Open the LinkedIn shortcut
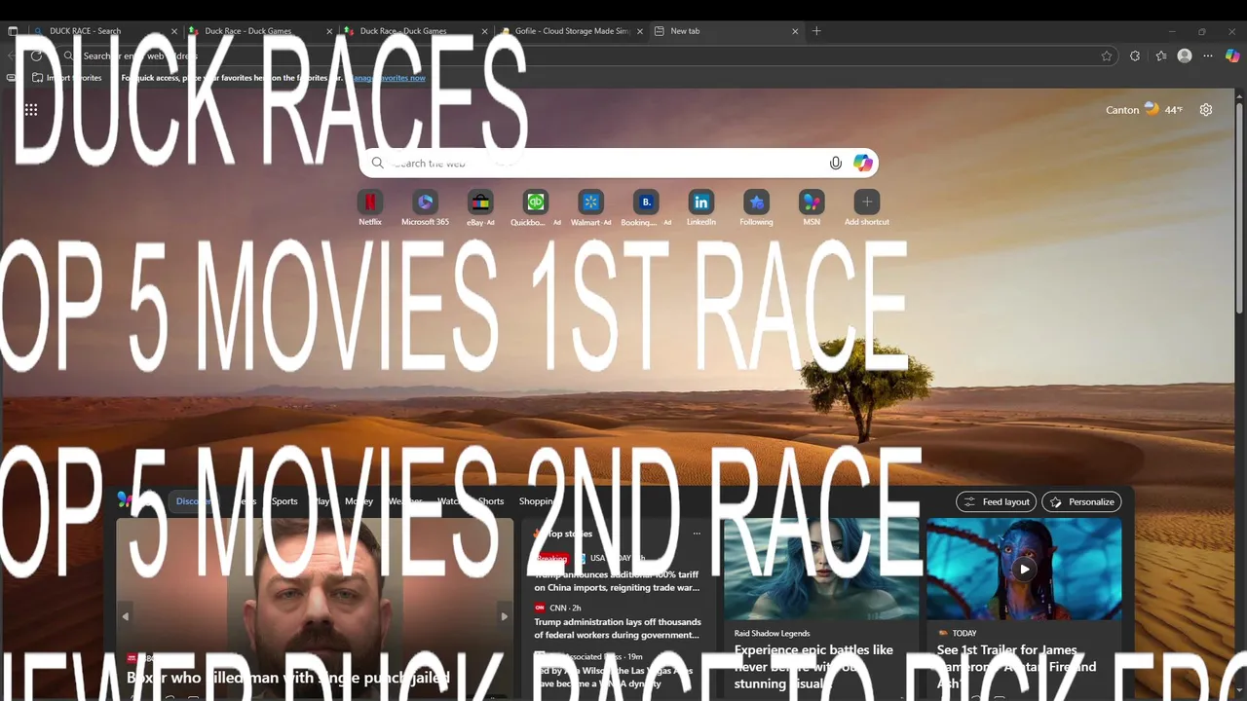Image resolution: width=1247 pixels, height=701 pixels. 701,207
